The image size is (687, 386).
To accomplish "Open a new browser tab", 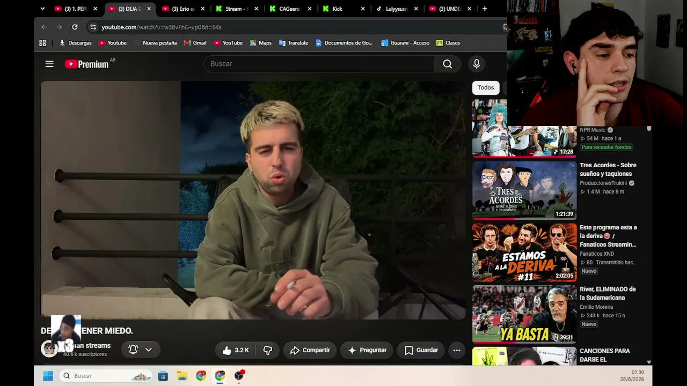I will click(485, 9).
